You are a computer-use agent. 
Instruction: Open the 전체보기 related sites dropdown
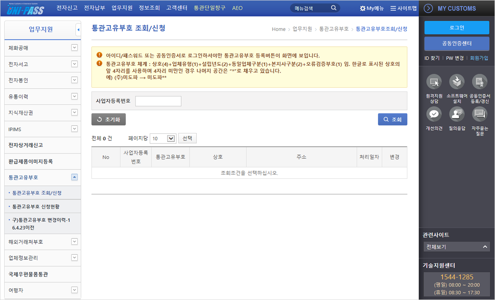click(x=456, y=247)
